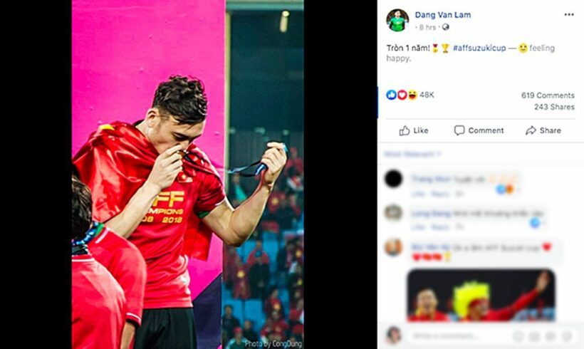584x349 pixels.
Task: Open the first commenter's black avatar
Action: (393, 179)
